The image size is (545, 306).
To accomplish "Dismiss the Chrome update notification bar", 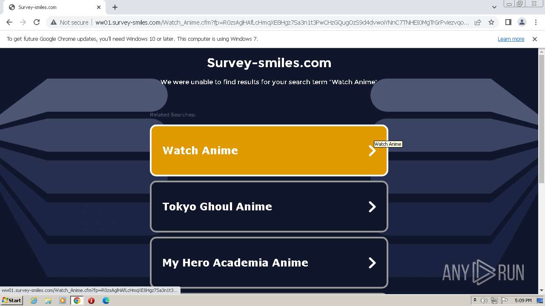I will click(x=535, y=39).
